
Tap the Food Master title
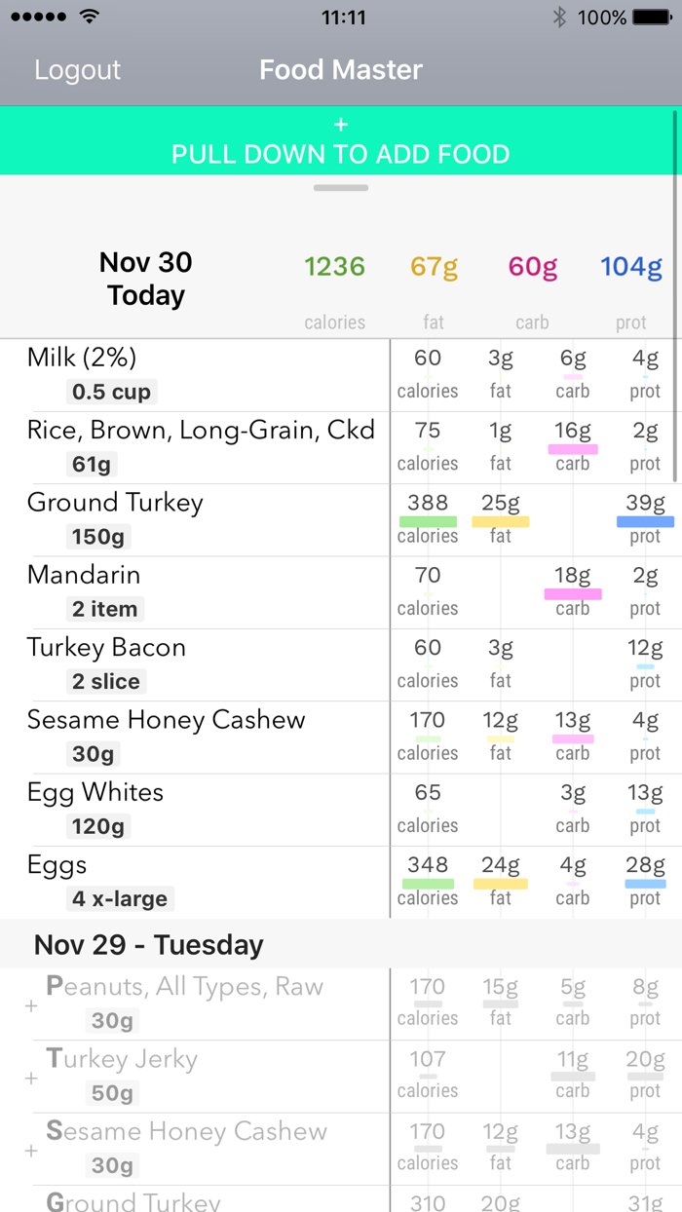pos(341,69)
